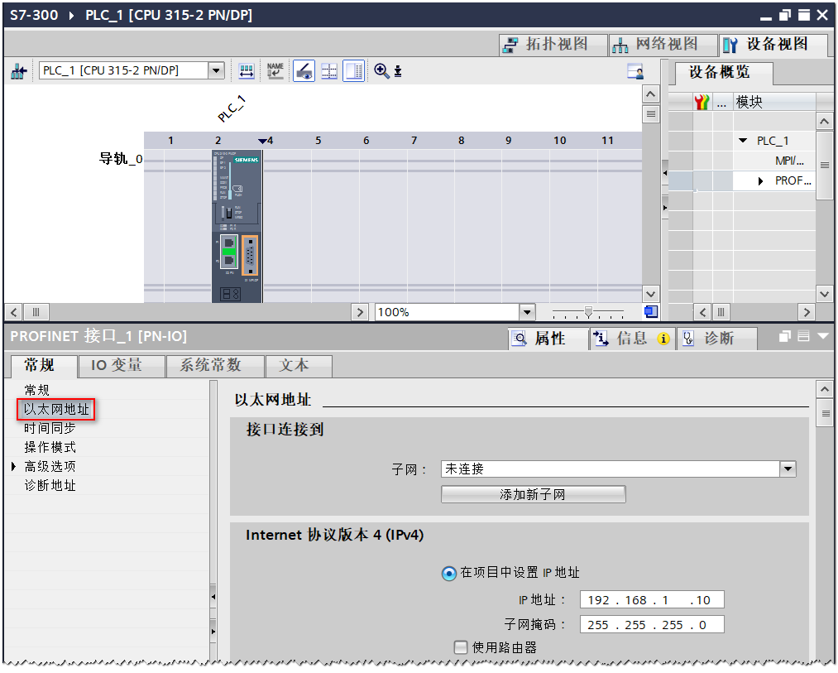Click the CPU module in rack slot 2
The image size is (838, 673).
237,224
